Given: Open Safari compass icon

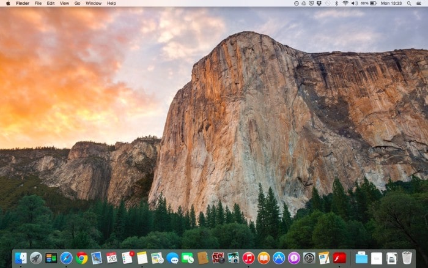Looking at the screenshot, I should tap(66, 258).
